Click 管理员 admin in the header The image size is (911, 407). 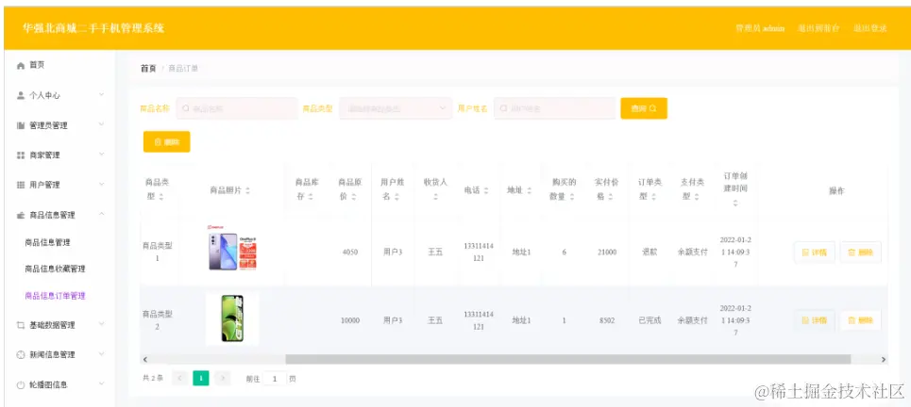(760, 28)
